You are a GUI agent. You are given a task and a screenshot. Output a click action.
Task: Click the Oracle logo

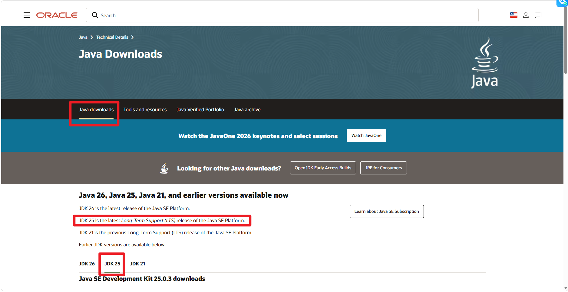click(x=57, y=15)
